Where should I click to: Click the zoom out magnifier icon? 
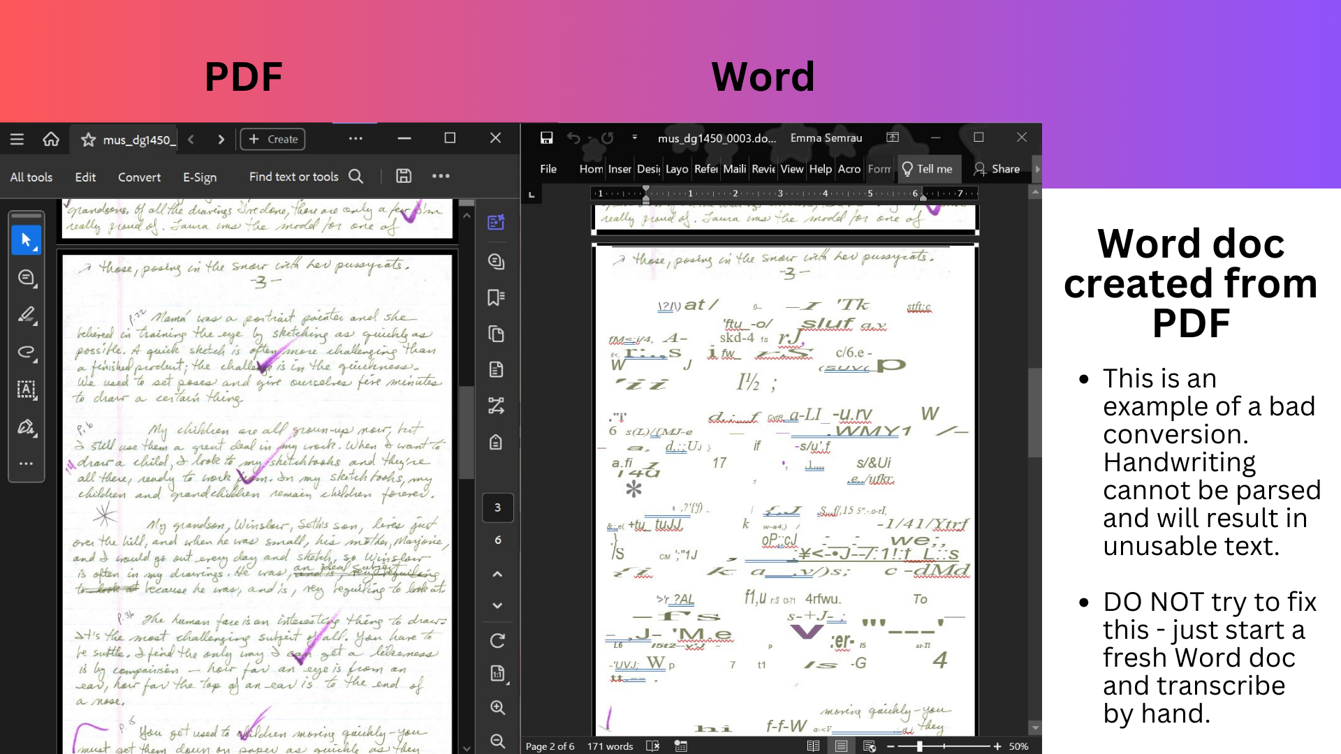click(x=497, y=741)
